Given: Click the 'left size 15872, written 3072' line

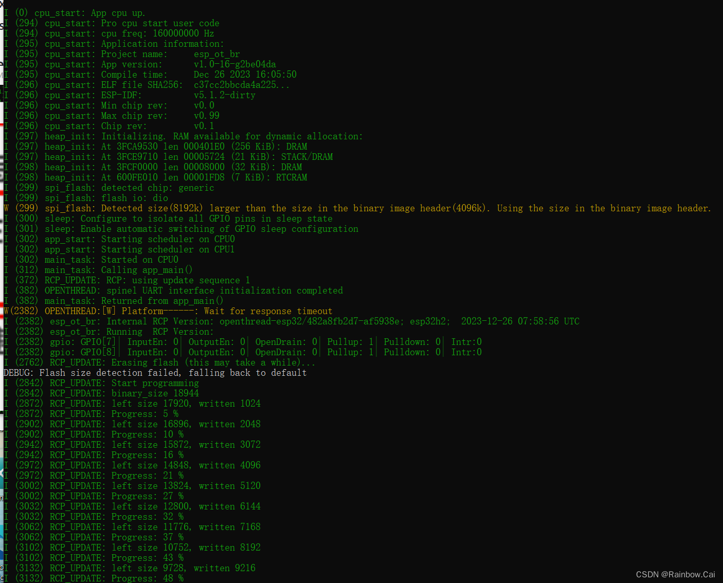Looking at the screenshot, I should 132,445.
